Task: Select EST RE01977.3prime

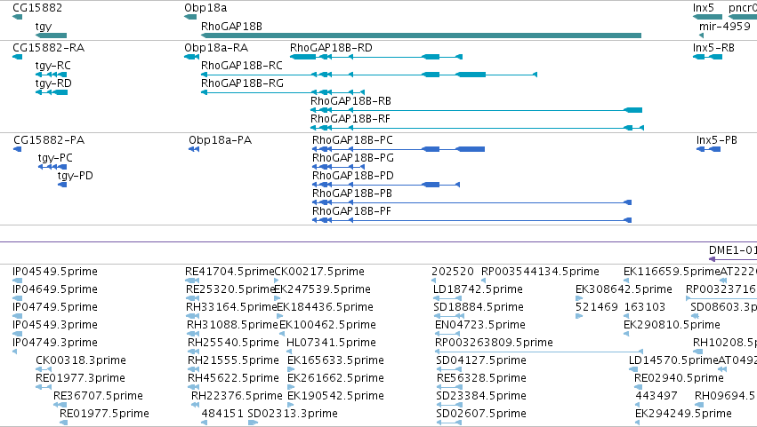Action: (80, 379)
